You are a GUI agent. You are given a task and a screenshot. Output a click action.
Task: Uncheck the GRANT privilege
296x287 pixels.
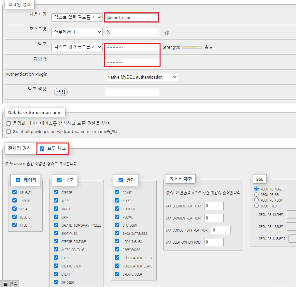117,192
